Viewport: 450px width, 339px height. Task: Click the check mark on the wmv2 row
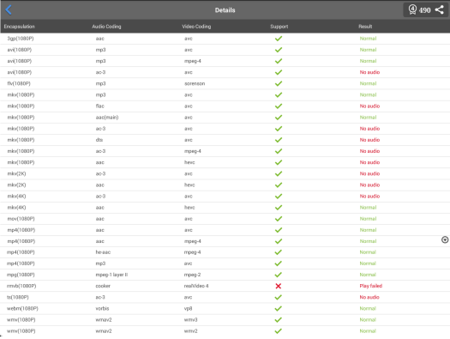point(278,331)
